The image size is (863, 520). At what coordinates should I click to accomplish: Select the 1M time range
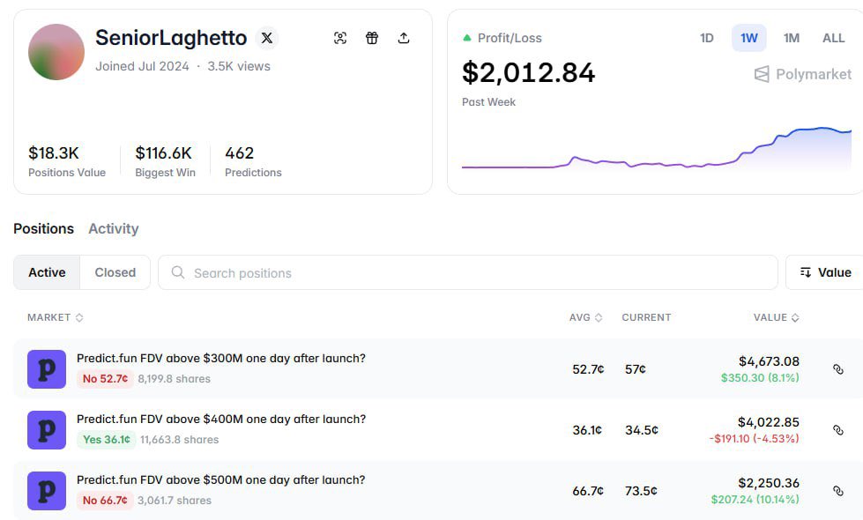(x=792, y=38)
